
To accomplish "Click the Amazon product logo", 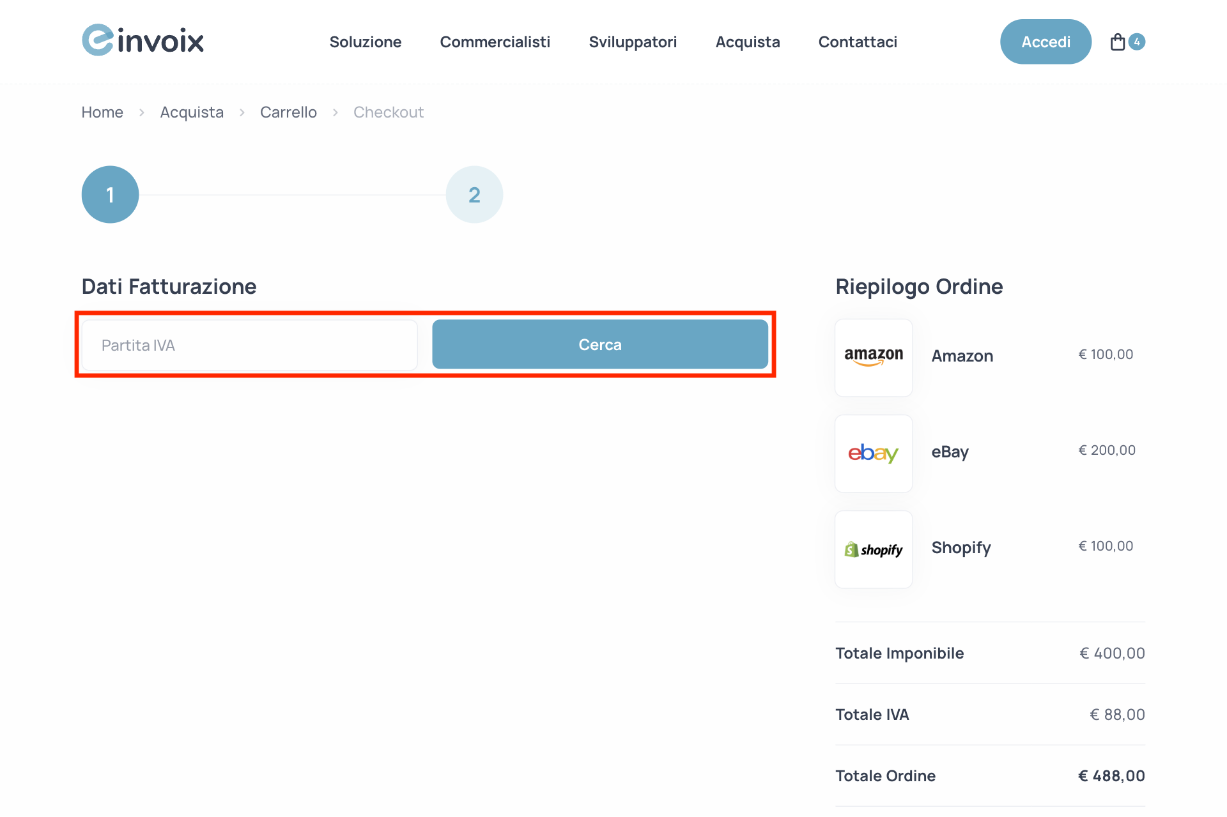I will point(873,357).
